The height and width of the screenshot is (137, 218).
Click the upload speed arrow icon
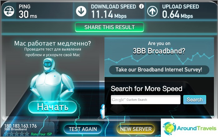(x=152, y=11)
